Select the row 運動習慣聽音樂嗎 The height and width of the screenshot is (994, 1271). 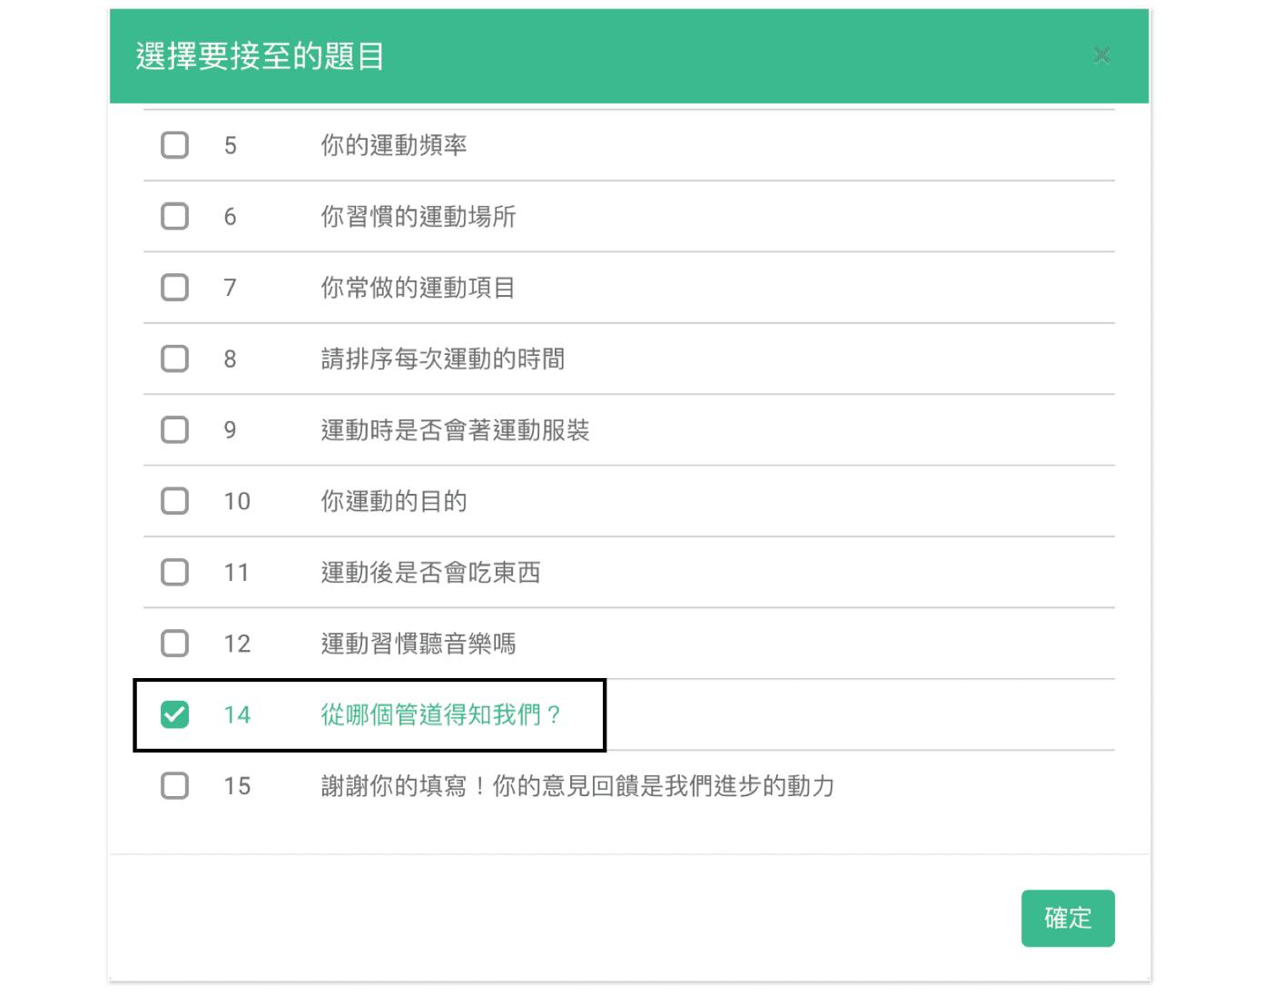pyautogui.click(x=629, y=644)
